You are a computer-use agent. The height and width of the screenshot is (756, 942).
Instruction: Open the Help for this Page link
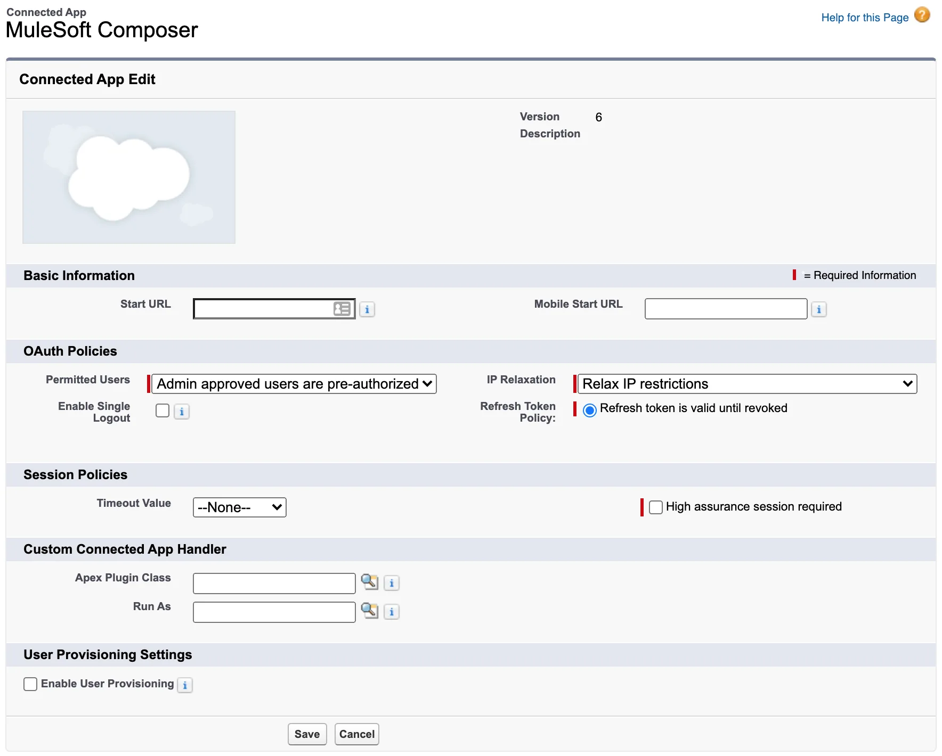pyautogui.click(x=865, y=18)
